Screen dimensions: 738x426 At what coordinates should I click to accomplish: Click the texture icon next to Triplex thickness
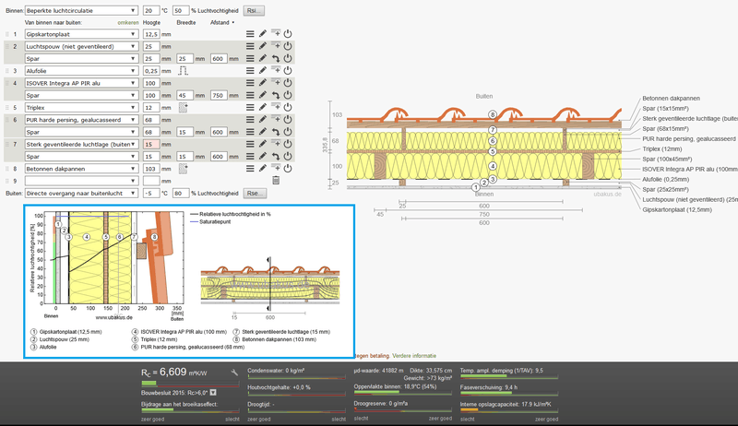point(184,108)
